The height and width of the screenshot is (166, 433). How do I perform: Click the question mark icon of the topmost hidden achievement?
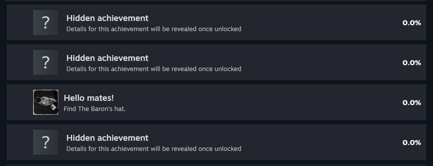46,22
